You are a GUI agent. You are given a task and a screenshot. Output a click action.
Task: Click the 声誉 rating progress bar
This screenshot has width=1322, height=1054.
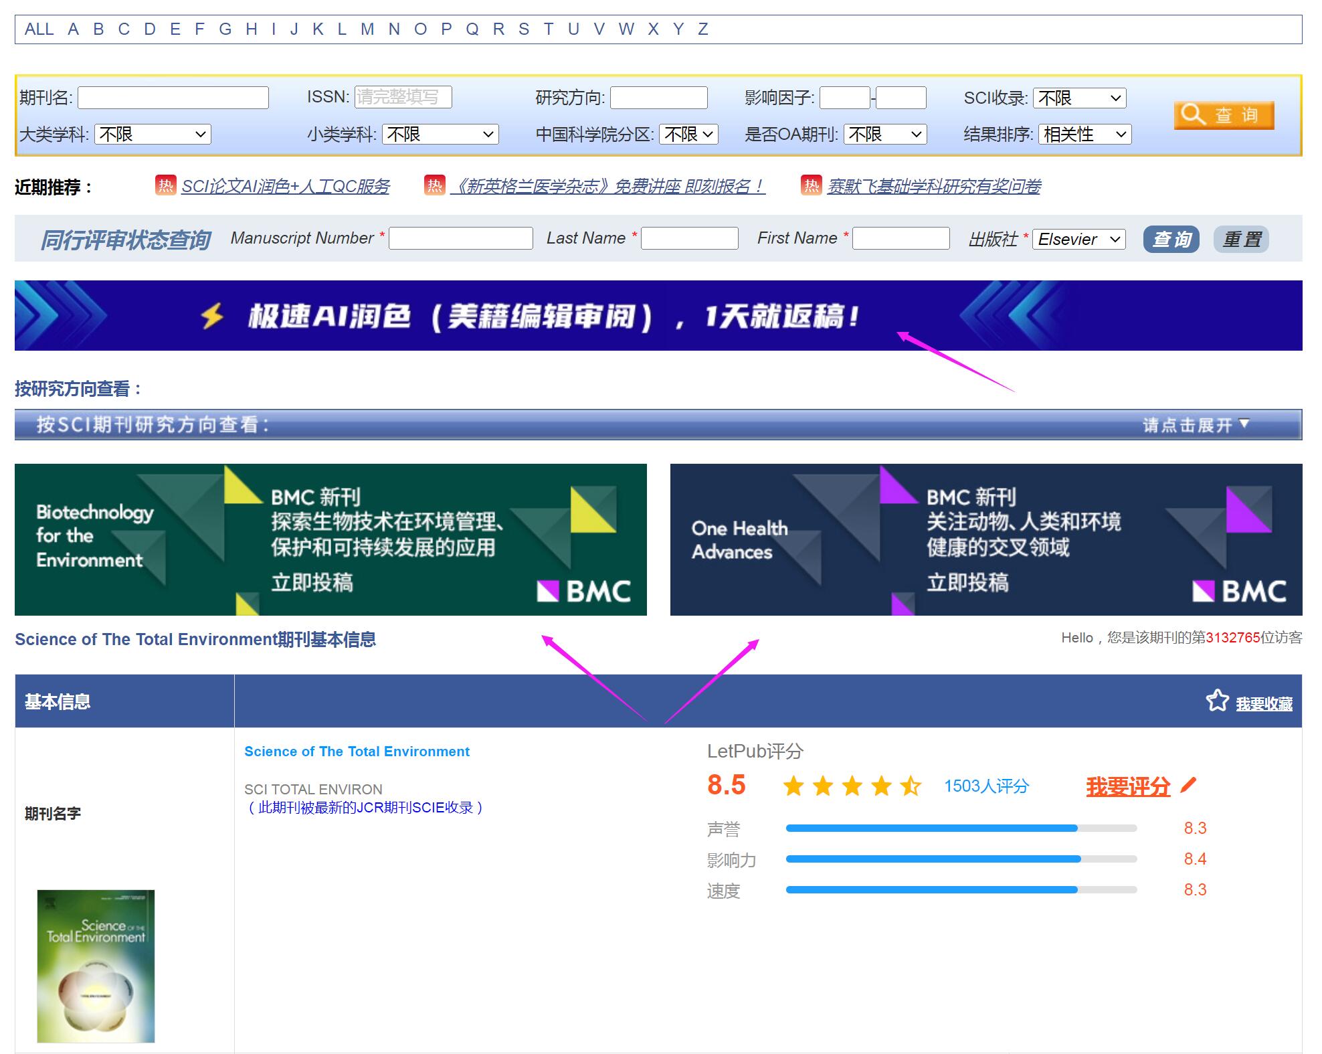coord(961,828)
